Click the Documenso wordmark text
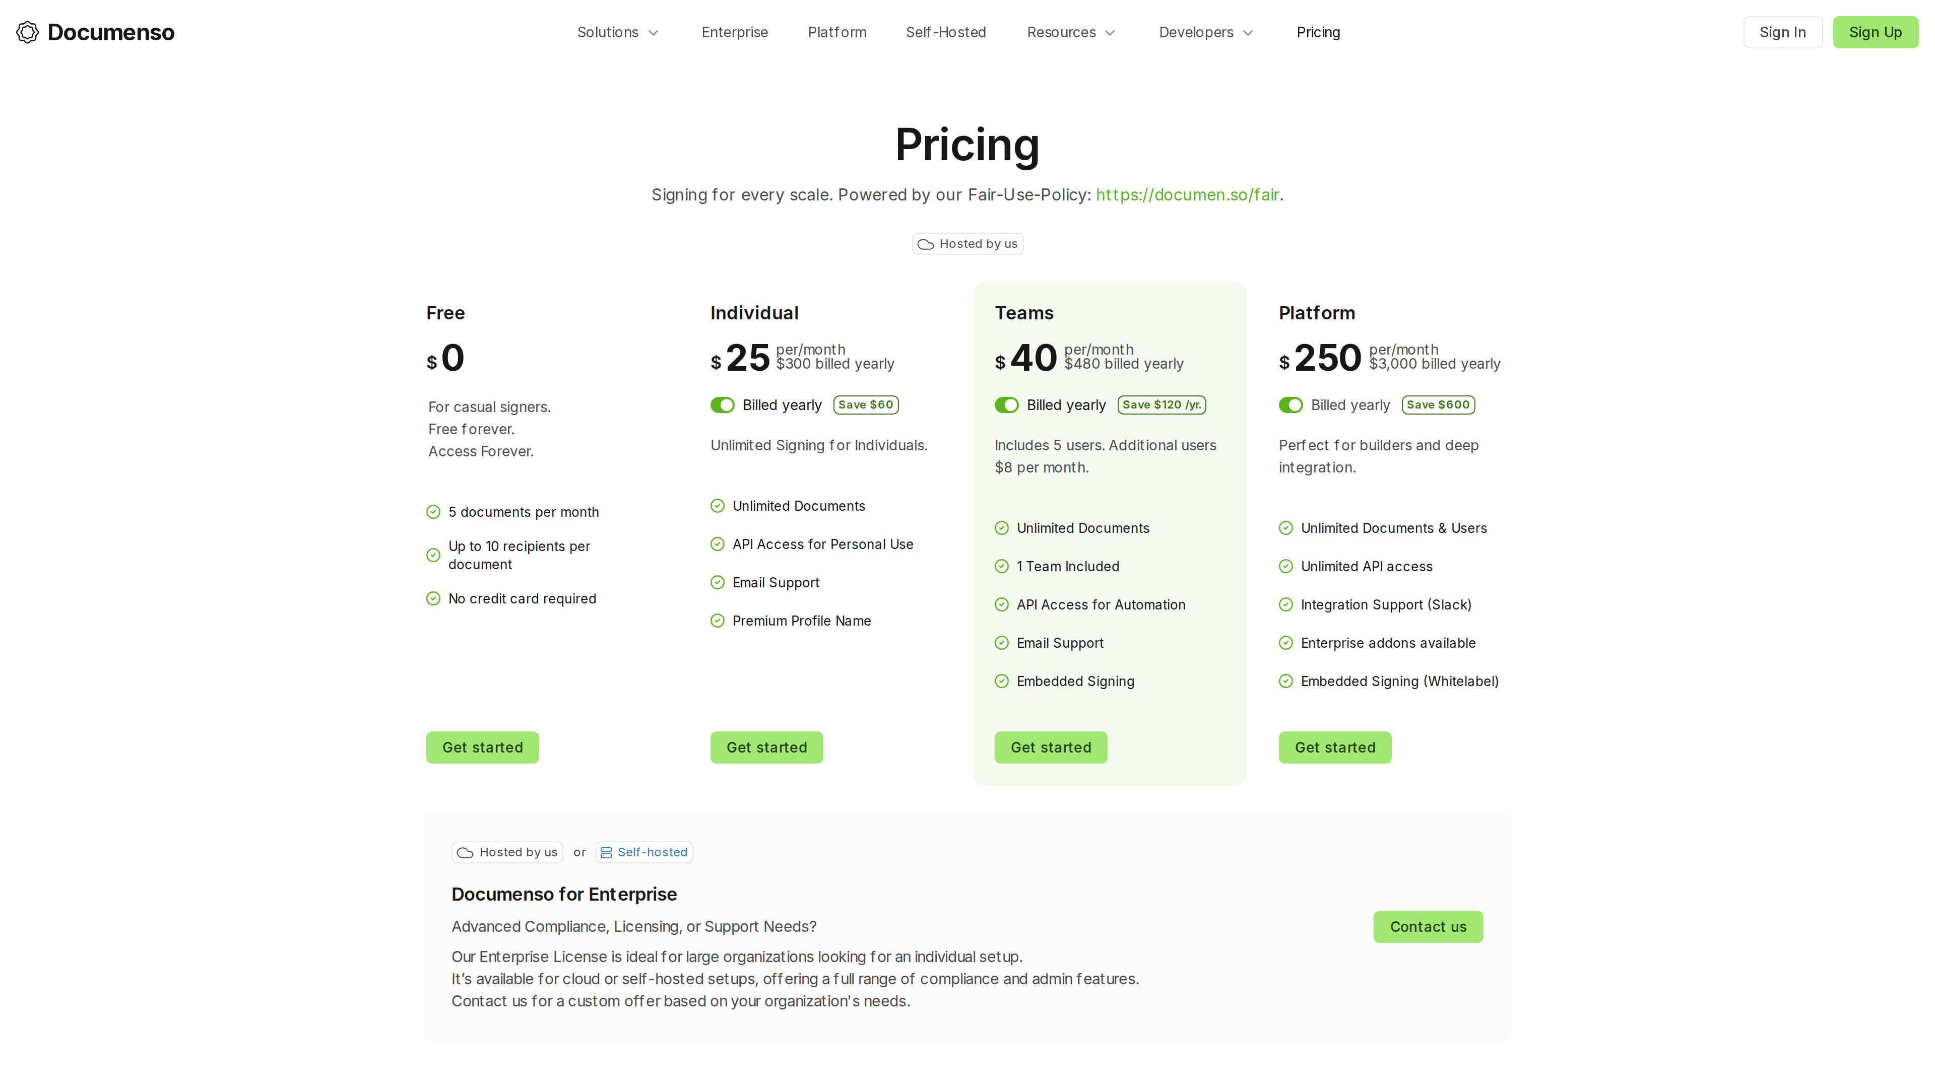 click(x=110, y=32)
